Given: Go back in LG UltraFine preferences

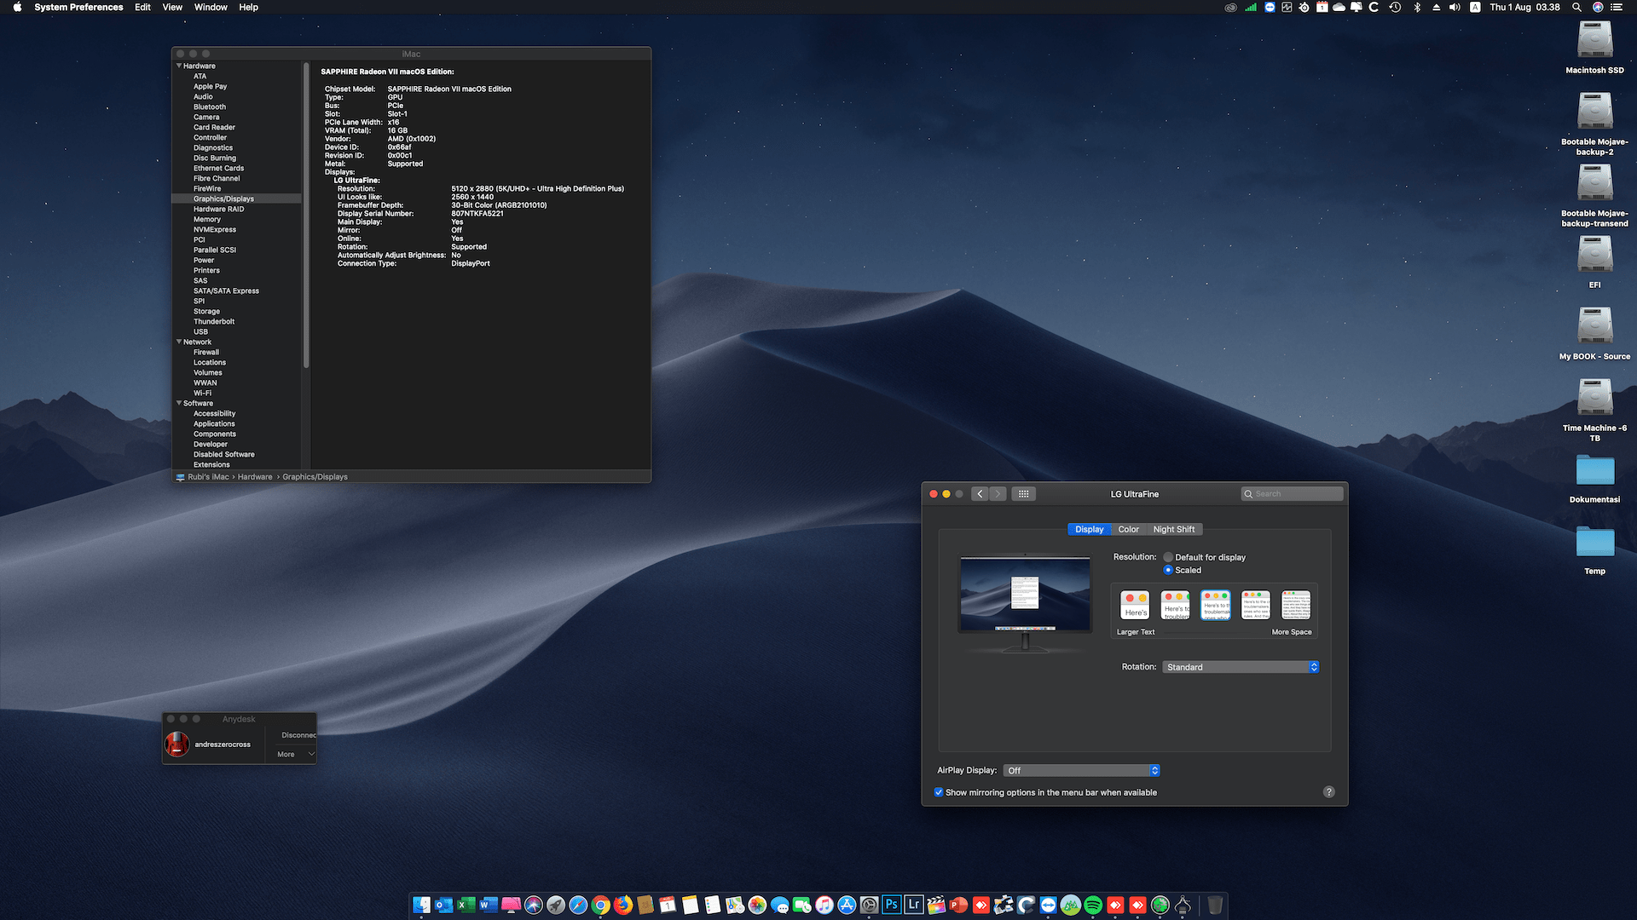Looking at the screenshot, I should click(x=980, y=494).
